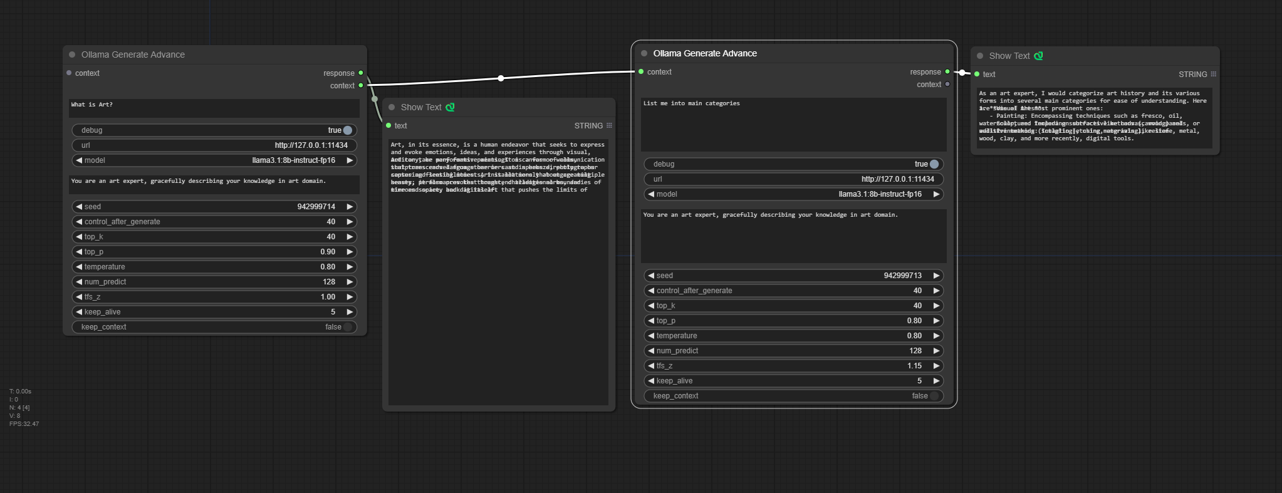Screen dimensions: 1282x493
Task: Decrease keep_alive via left arrow in the selected Ollama node
Action: pyautogui.click(x=651, y=381)
